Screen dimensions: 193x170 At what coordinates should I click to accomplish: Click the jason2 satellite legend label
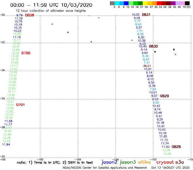pyautogui.click(x=110, y=162)
